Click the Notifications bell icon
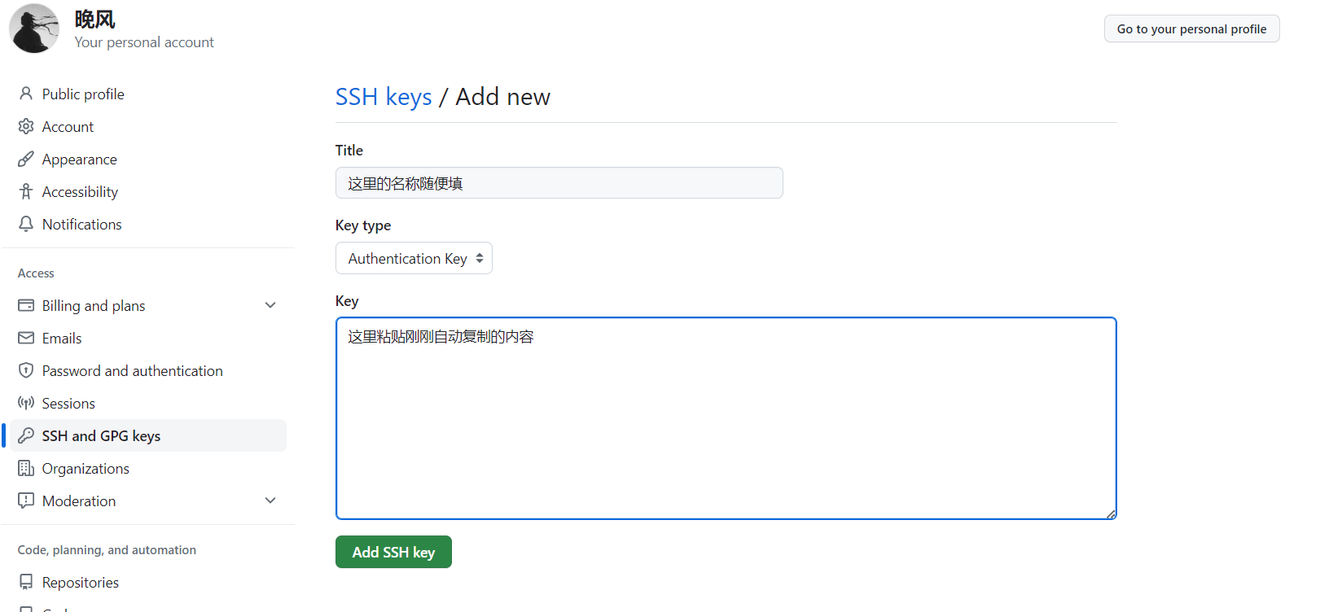 [x=26, y=224]
